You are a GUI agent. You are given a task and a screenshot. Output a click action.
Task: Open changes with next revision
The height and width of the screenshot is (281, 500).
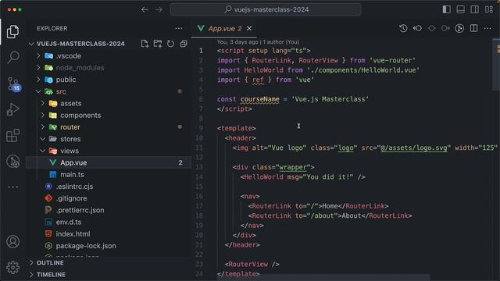click(x=445, y=28)
